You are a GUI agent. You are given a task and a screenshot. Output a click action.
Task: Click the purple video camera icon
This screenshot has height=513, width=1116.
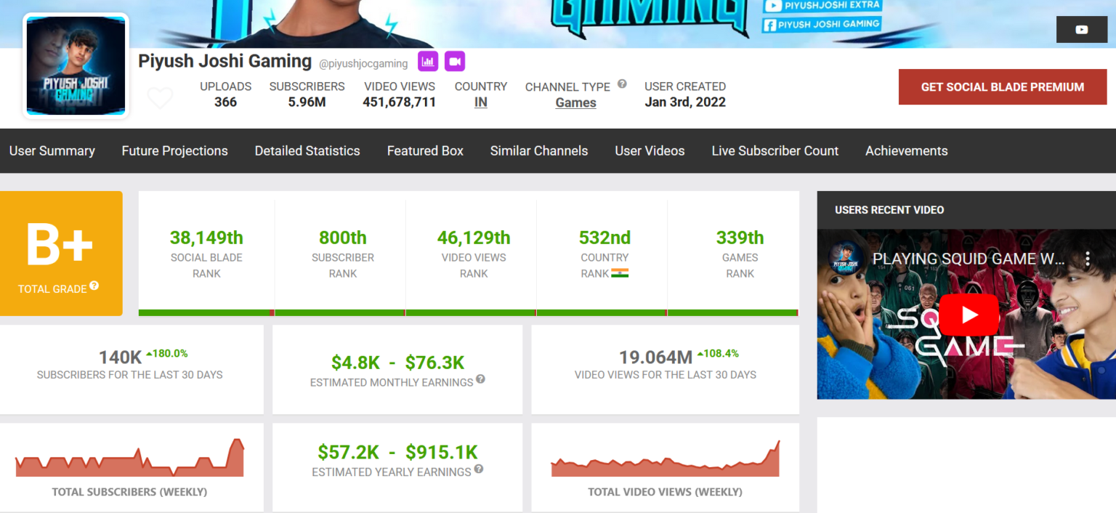pyautogui.click(x=455, y=61)
